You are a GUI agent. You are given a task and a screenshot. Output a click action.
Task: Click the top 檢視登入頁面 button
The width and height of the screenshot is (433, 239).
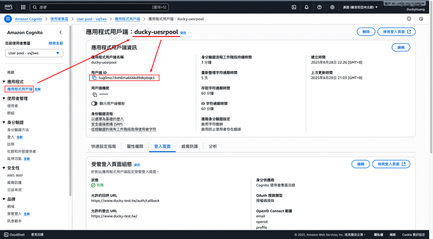tap(397, 32)
